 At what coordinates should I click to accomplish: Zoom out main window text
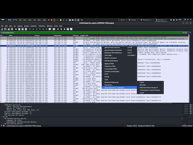click(61, 29)
